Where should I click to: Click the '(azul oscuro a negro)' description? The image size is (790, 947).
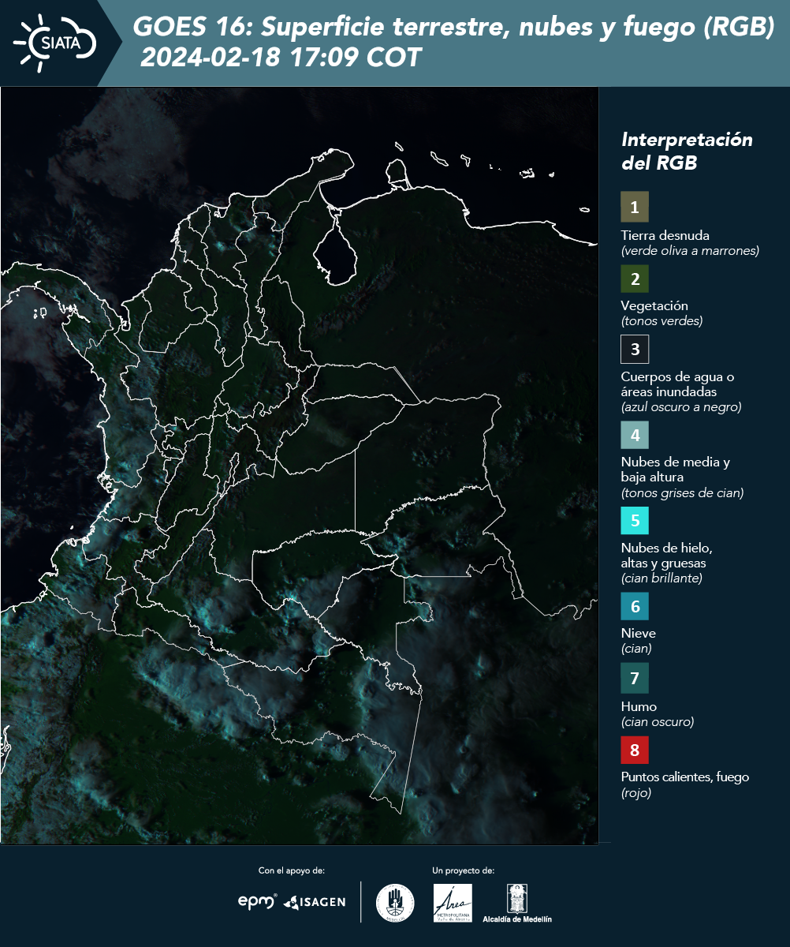click(681, 407)
